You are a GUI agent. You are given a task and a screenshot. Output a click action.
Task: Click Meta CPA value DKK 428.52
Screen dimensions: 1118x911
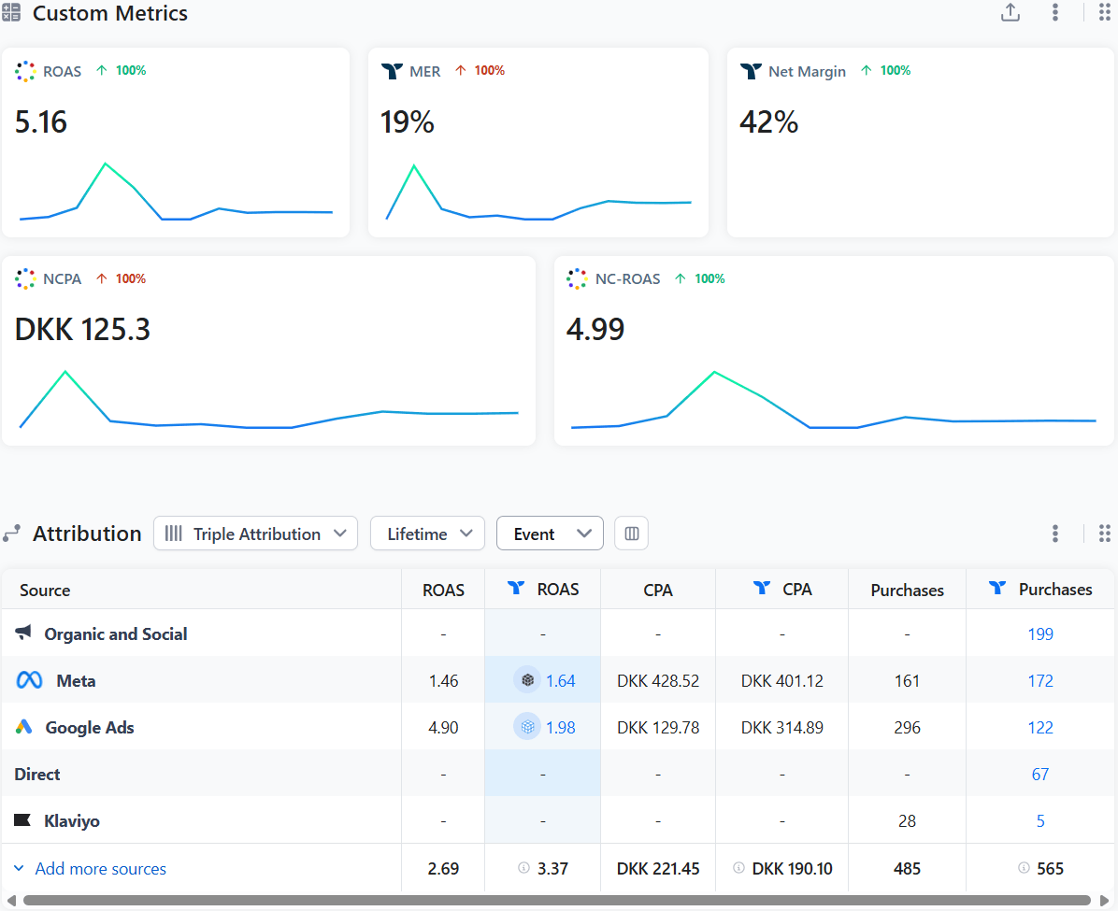click(x=658, y=681)
